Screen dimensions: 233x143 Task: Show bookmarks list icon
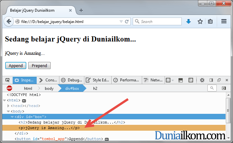[x=210, y=21]
